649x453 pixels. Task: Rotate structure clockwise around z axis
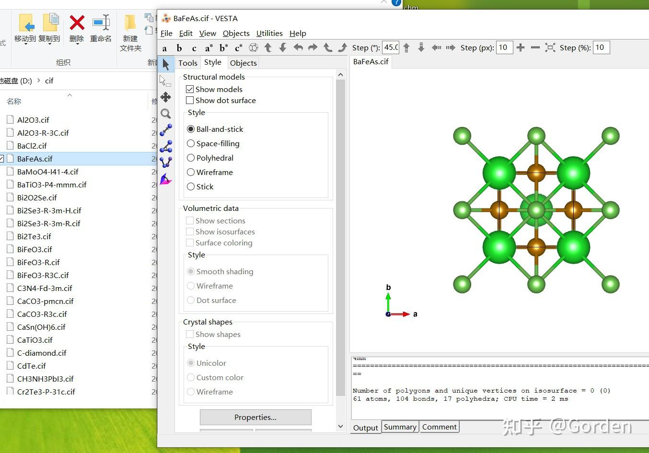342,47
